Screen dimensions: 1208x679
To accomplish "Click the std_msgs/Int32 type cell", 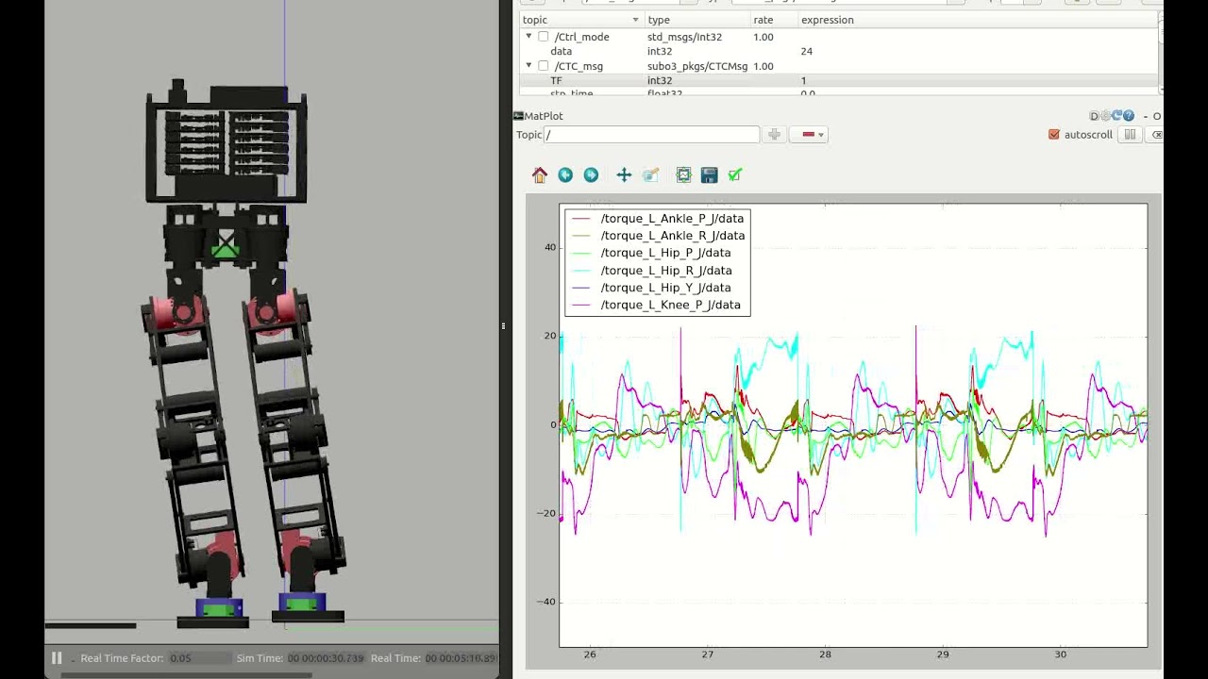I will pos(684,37).
